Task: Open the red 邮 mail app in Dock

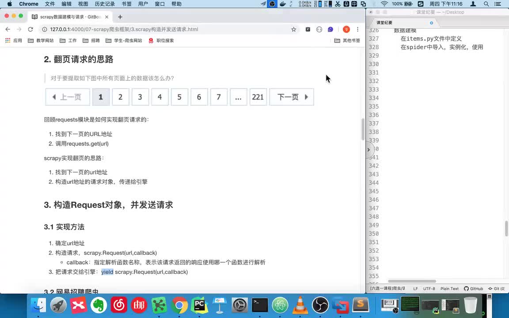Action: (139, 305)
